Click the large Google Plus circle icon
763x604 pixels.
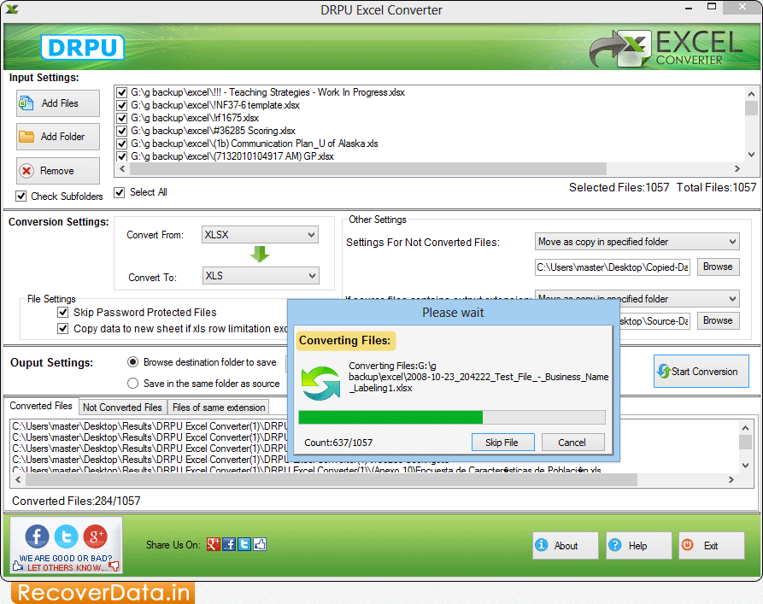[x=96, y=537]
